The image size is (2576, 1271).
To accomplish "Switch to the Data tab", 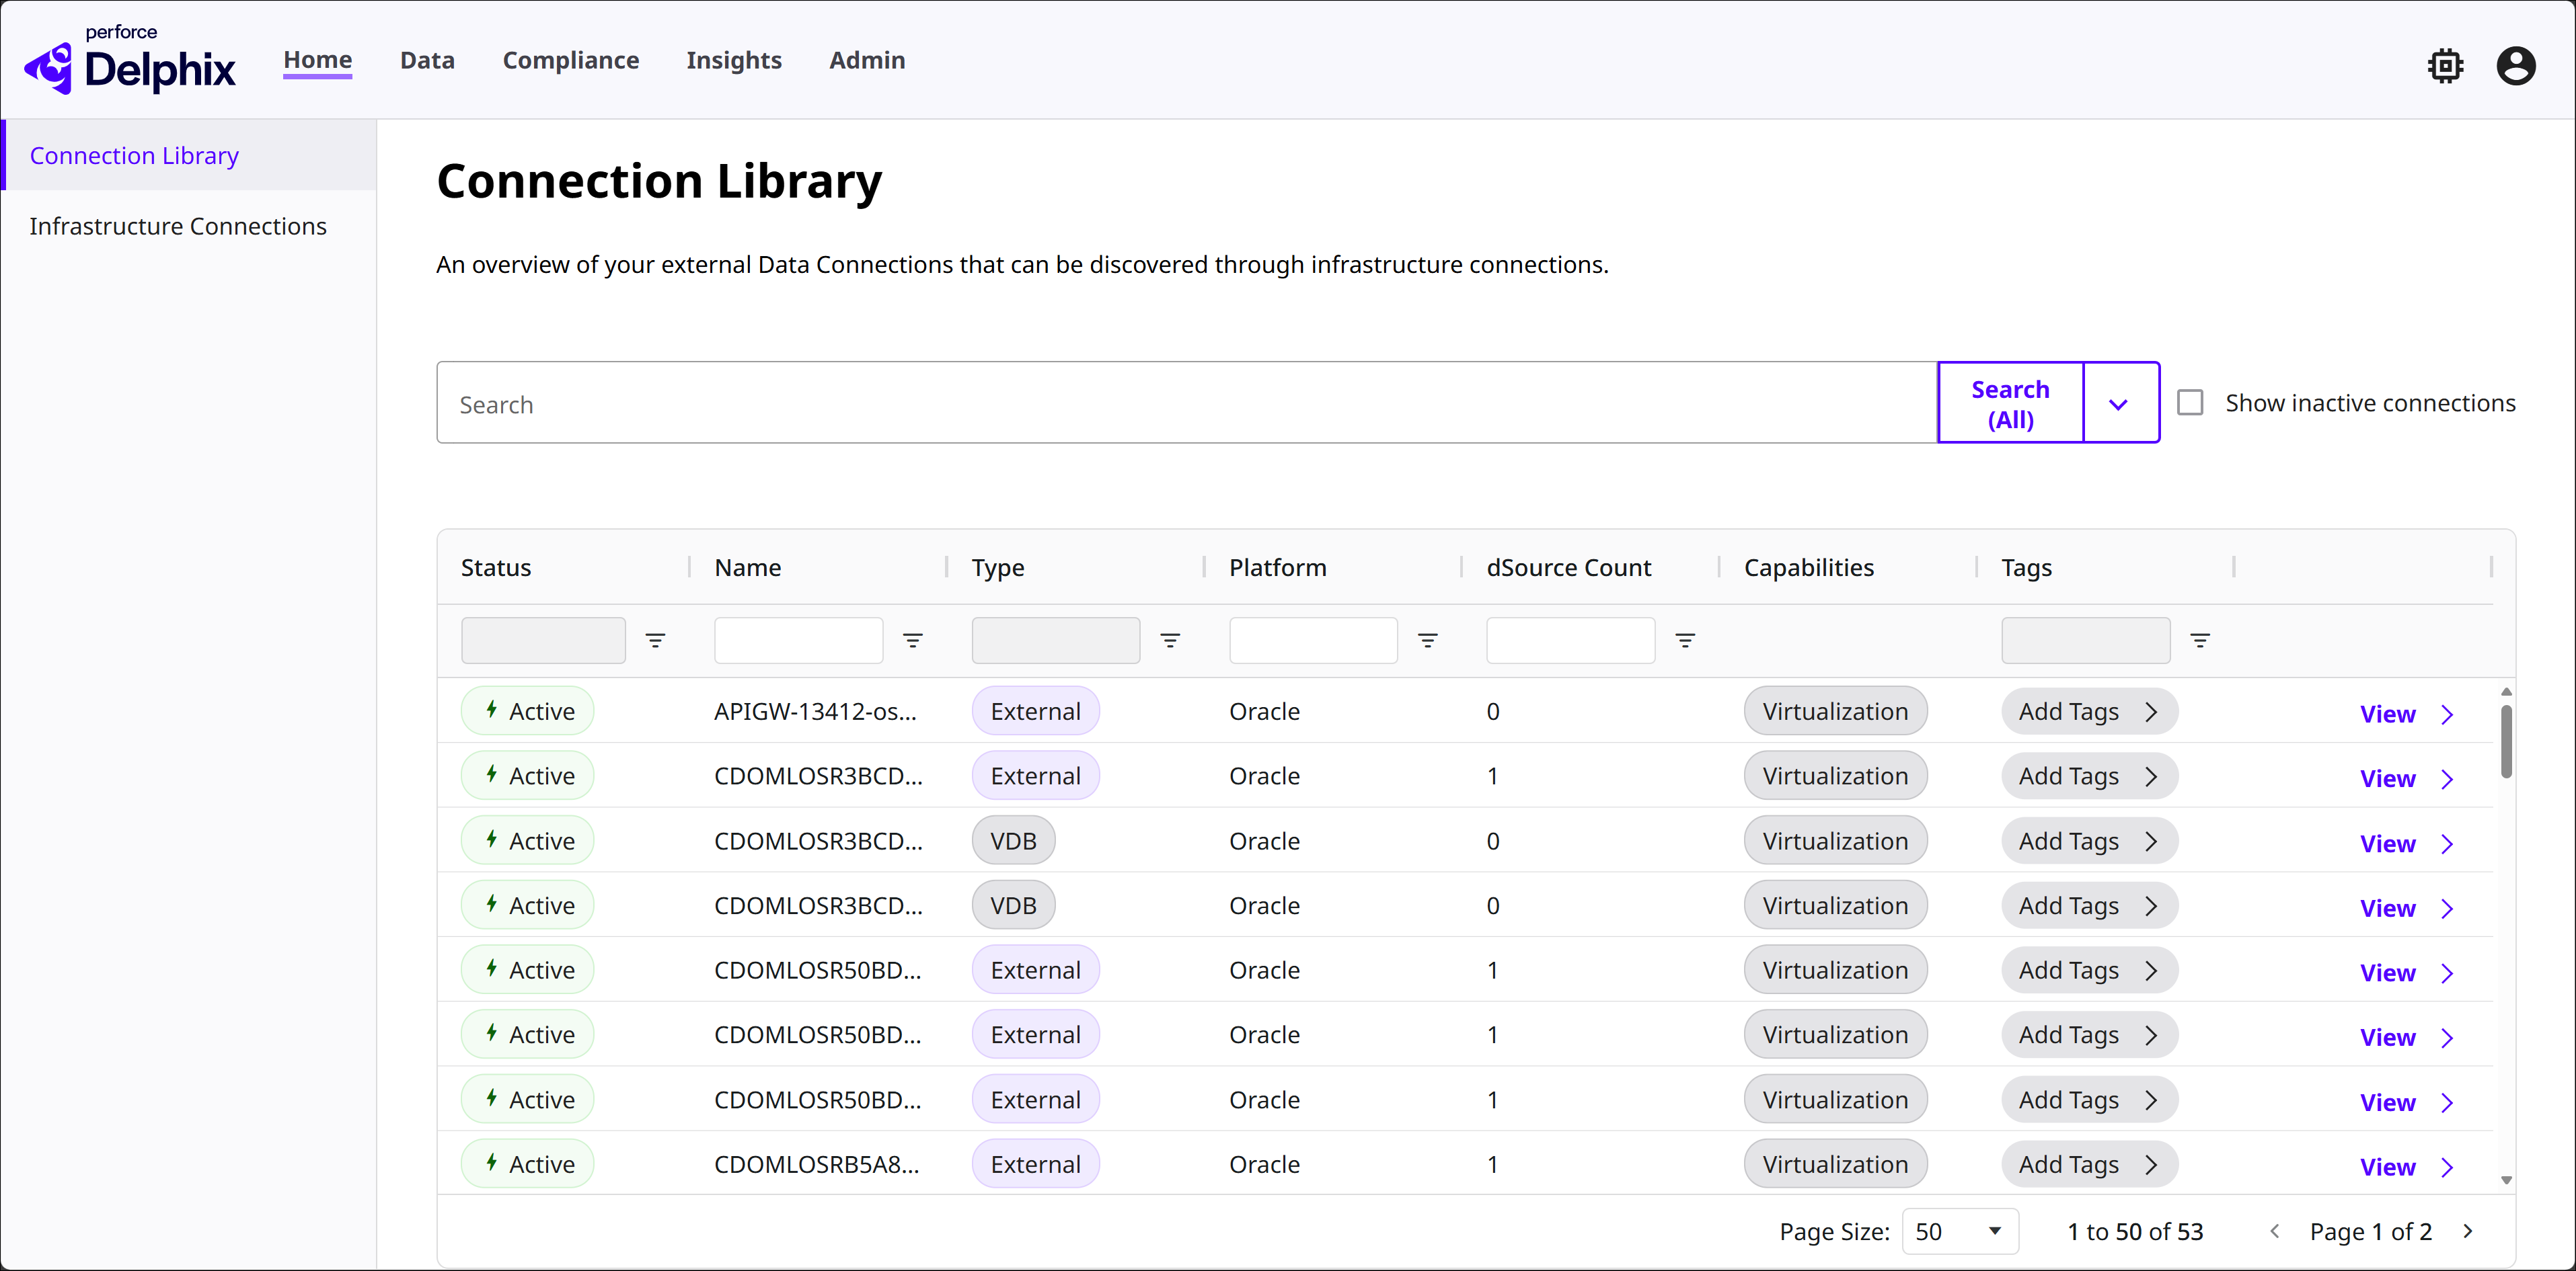I will point(427,60).
